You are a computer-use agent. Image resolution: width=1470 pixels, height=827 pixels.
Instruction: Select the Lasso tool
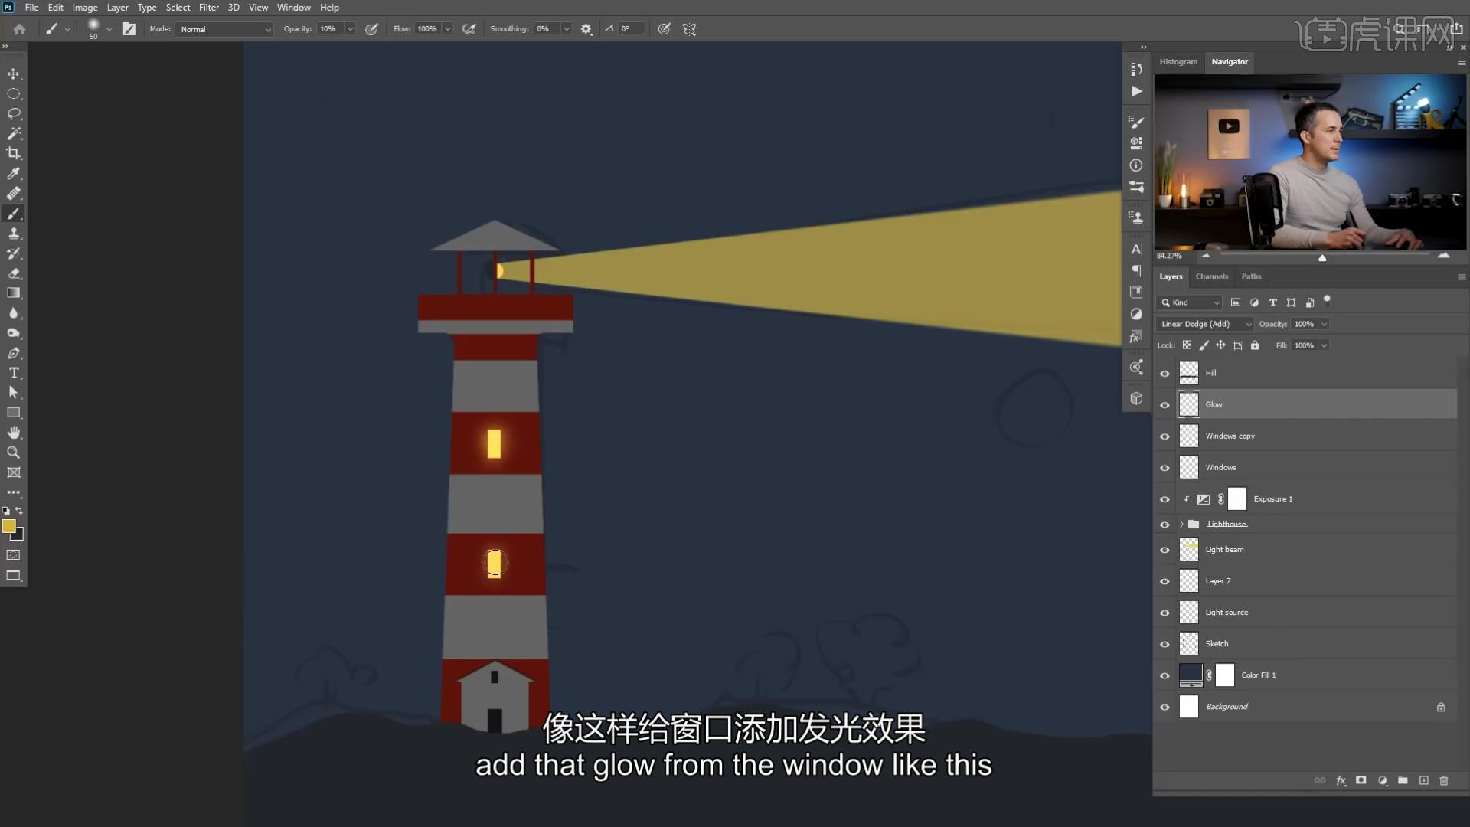coord(14,114)
